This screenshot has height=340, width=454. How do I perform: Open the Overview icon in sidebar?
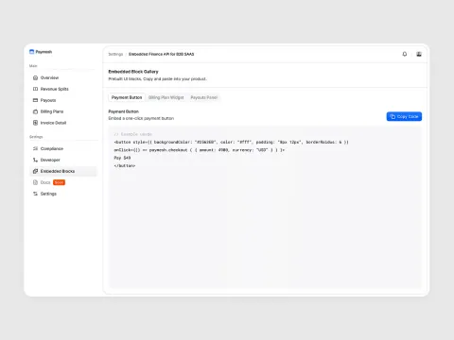coord(35,77)
